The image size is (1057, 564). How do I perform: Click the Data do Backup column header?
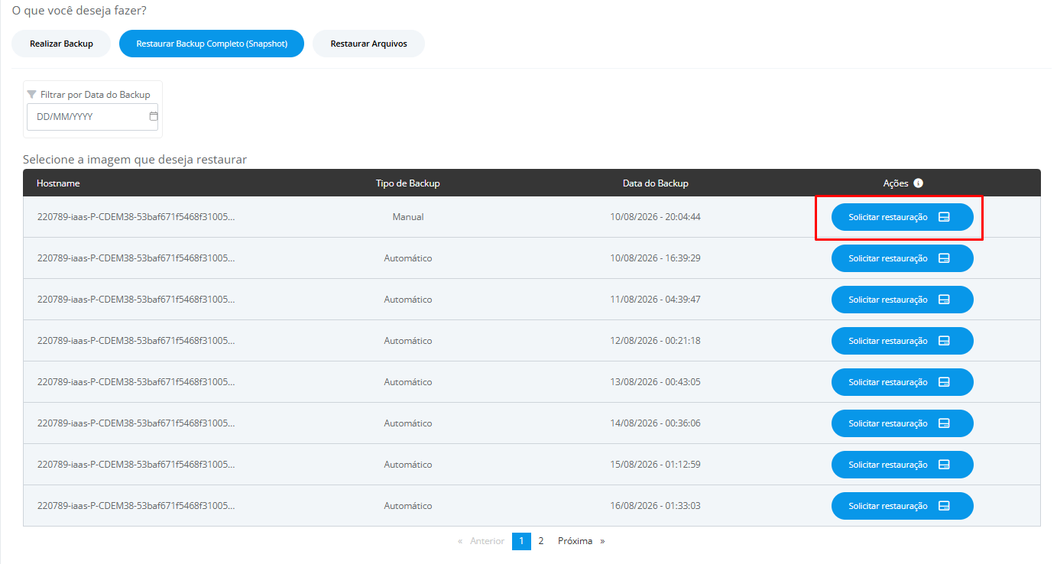(x=655, y=183)
